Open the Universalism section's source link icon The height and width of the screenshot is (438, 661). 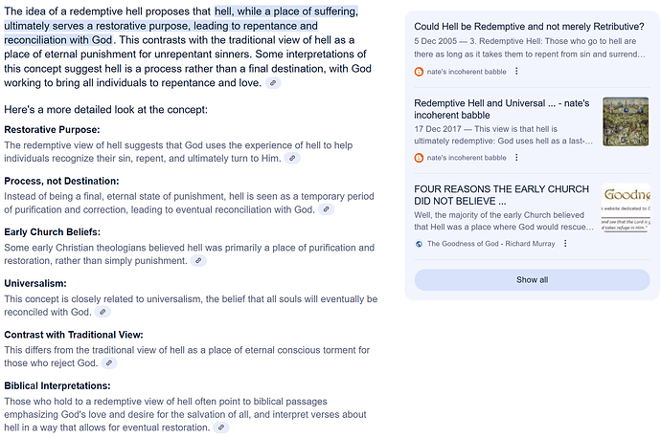pos(103,312)
